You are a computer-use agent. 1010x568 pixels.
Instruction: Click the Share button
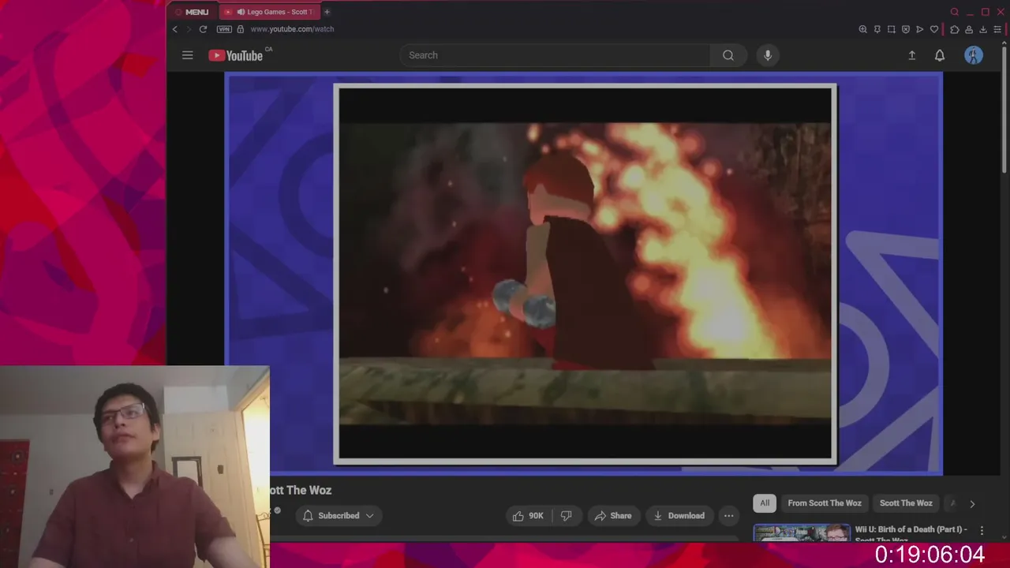click(x=613, y=516)
